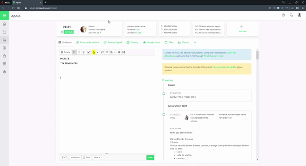Click inside the evolution text editor
Viewport: 306px width, 166px height.
coord(107,105)
